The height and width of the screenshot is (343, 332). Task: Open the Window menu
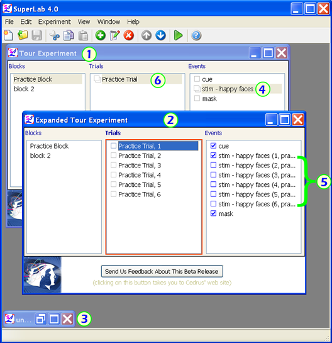point(109,21)
